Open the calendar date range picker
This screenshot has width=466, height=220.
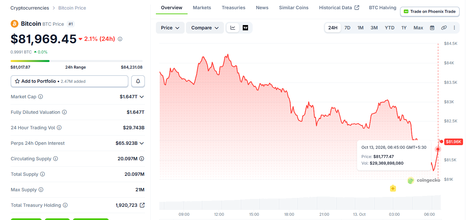point(432,28)
